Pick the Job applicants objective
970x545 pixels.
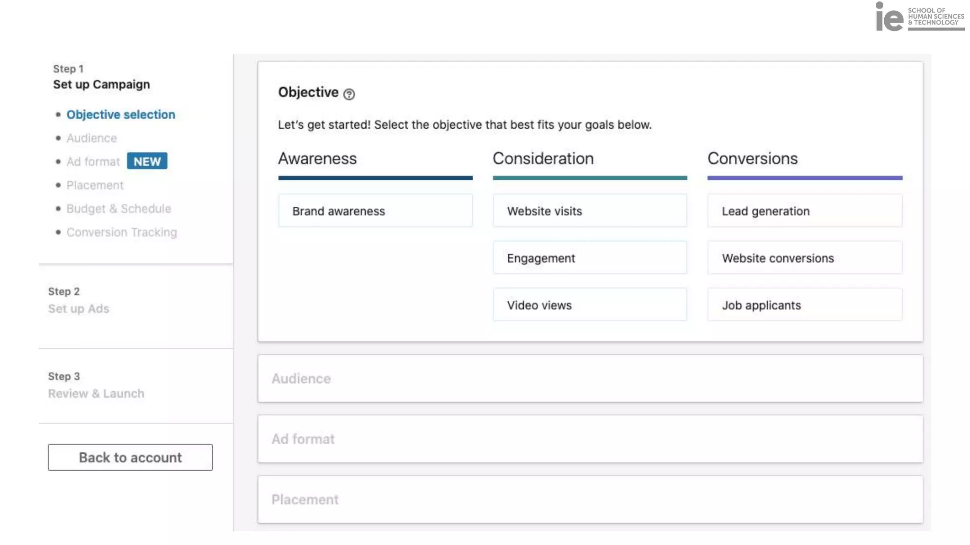[x=804, y=305]
